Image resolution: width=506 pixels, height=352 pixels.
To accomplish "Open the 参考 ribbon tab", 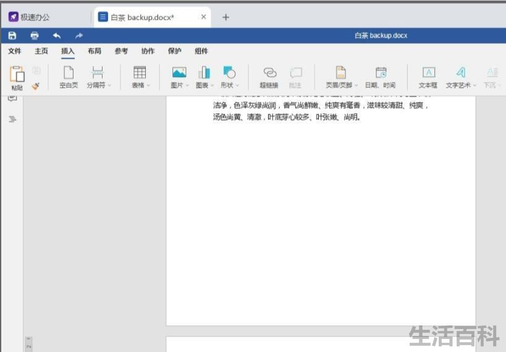I will pos(121,51).
